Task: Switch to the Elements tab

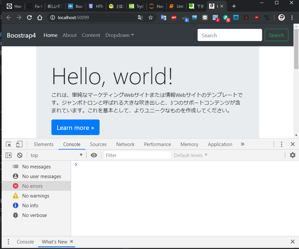Action: [x=44, y=144]
